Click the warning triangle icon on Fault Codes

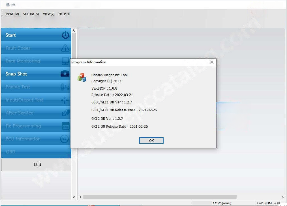pos(65,48)
